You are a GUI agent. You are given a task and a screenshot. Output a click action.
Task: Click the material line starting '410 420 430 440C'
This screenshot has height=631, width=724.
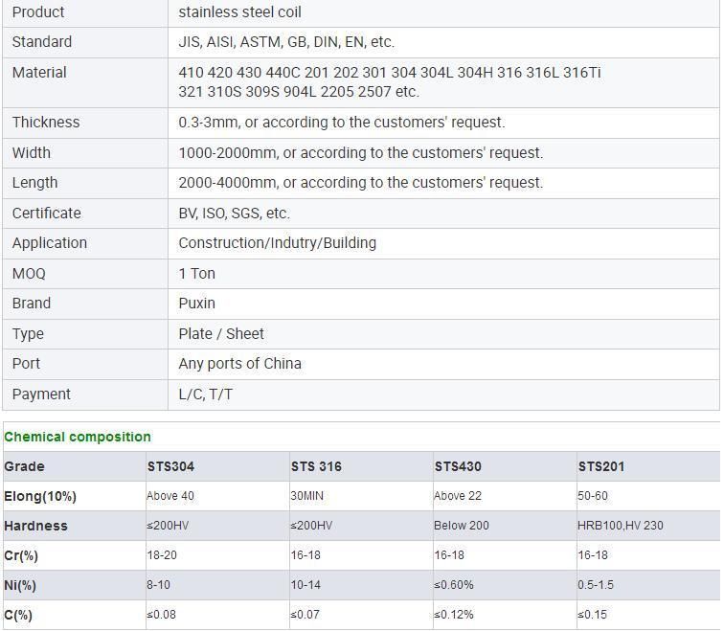pyautogui.click(x=389, y=73)
